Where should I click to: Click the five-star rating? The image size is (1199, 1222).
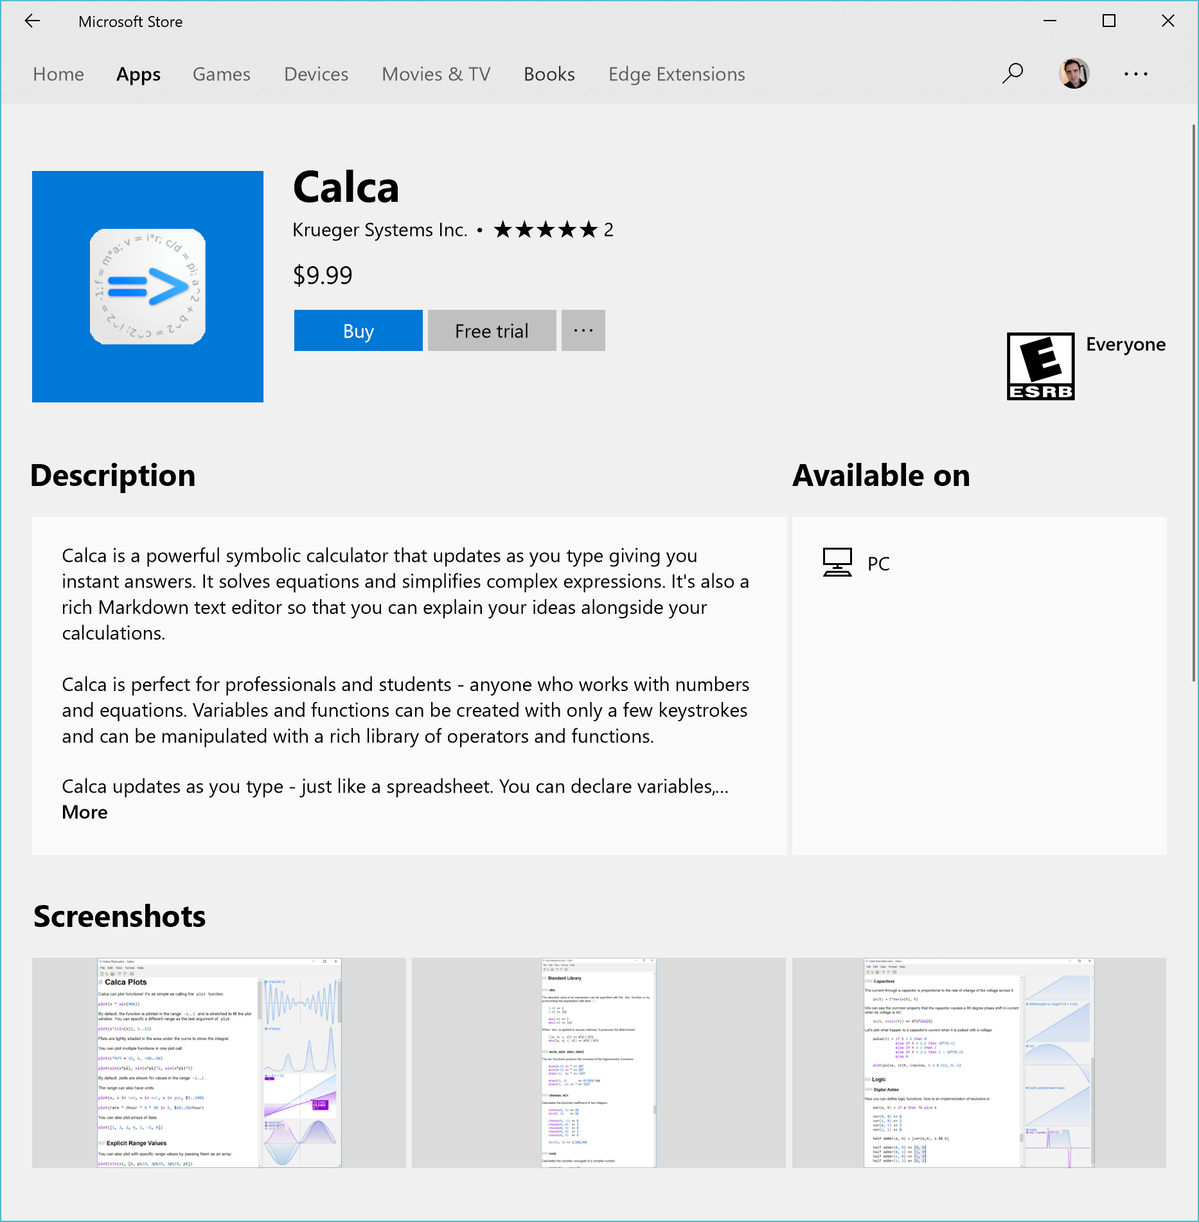pos(546,229)
